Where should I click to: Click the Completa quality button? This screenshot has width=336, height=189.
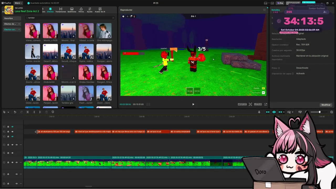coord(242,104)
